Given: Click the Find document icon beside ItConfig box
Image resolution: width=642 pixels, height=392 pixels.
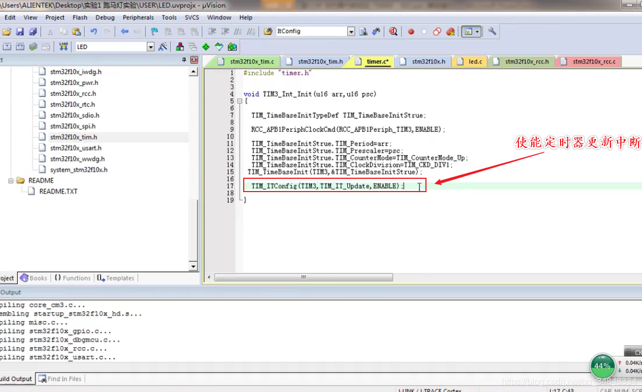Looking at the screenshot, I should point(363,32).
